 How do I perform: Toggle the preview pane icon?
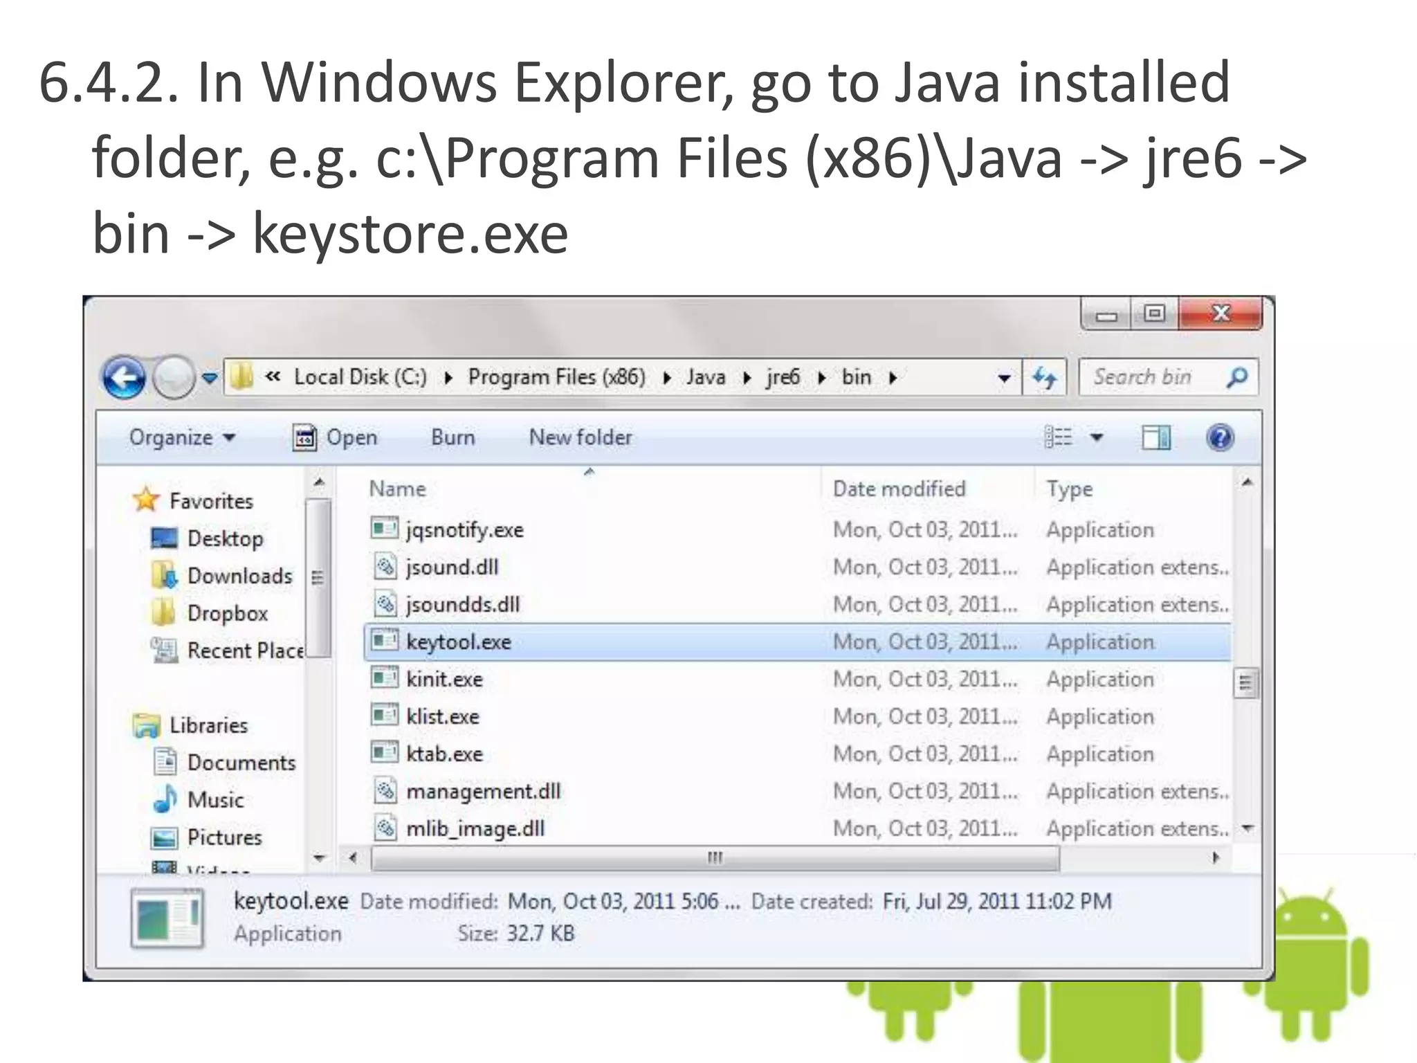[1156, 437]
